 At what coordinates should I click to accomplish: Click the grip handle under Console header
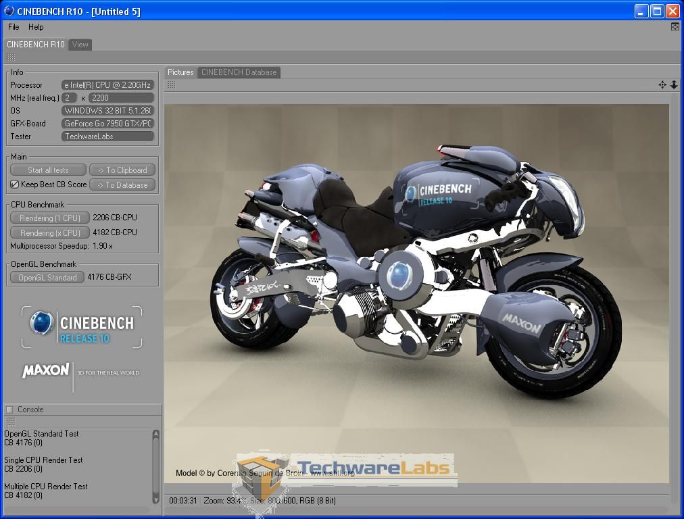(11, 421)
